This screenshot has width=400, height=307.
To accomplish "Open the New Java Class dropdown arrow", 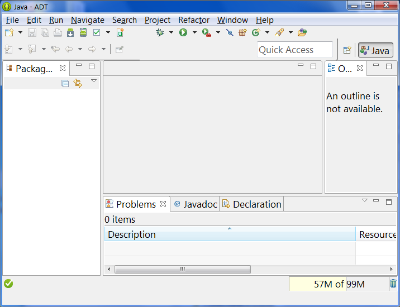I will (267, 32).
